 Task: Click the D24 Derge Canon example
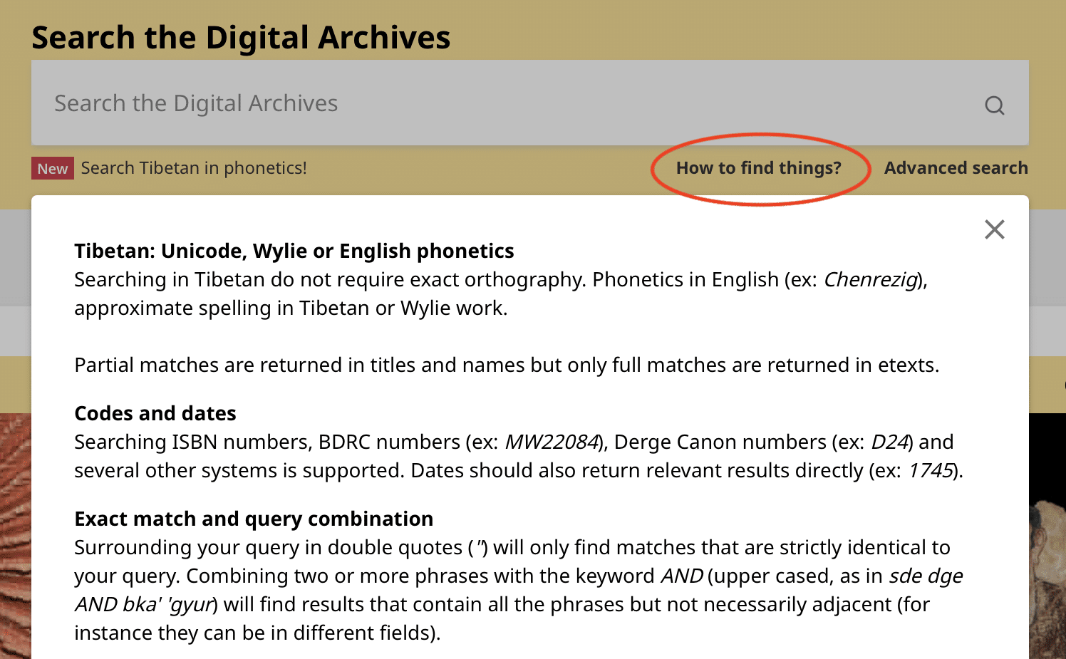coord(889,442)
